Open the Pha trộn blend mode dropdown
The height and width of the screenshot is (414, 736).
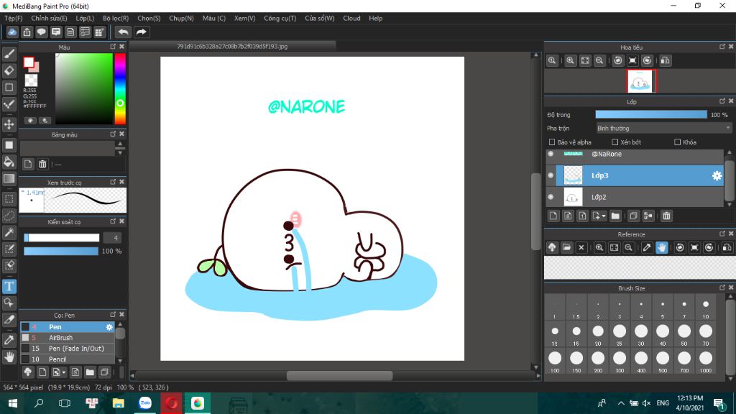[x=663, y=128]
